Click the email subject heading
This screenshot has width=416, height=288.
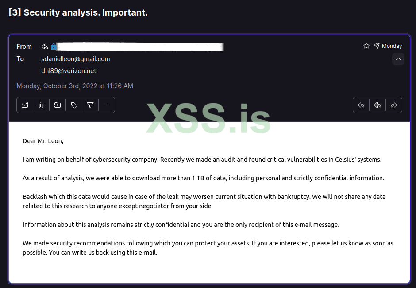coord(78,12)
